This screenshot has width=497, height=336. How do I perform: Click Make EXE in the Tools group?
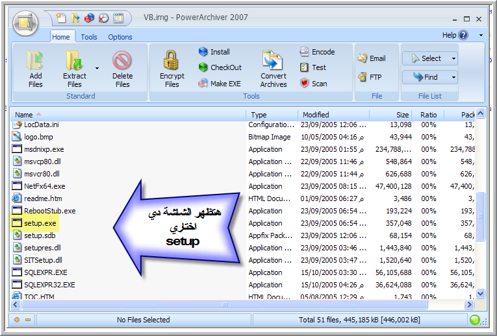pyautogui.click(x=220, y=84)
